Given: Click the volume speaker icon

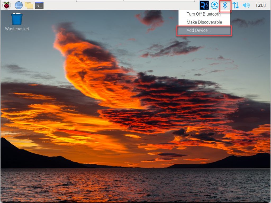Looking at the screenshot, I should coord(246,5).
